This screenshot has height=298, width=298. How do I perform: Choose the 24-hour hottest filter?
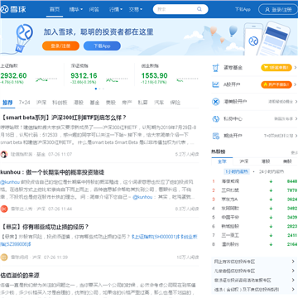[272, 171]
